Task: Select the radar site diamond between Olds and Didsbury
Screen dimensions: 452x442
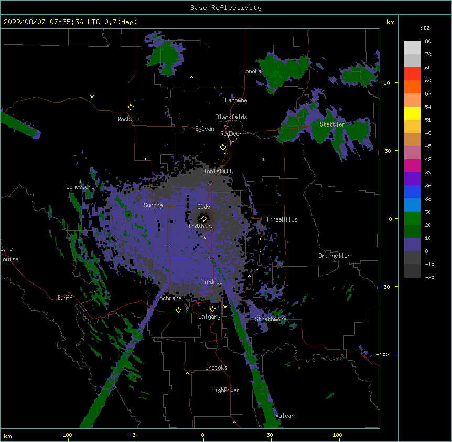Action: [203, 219]
